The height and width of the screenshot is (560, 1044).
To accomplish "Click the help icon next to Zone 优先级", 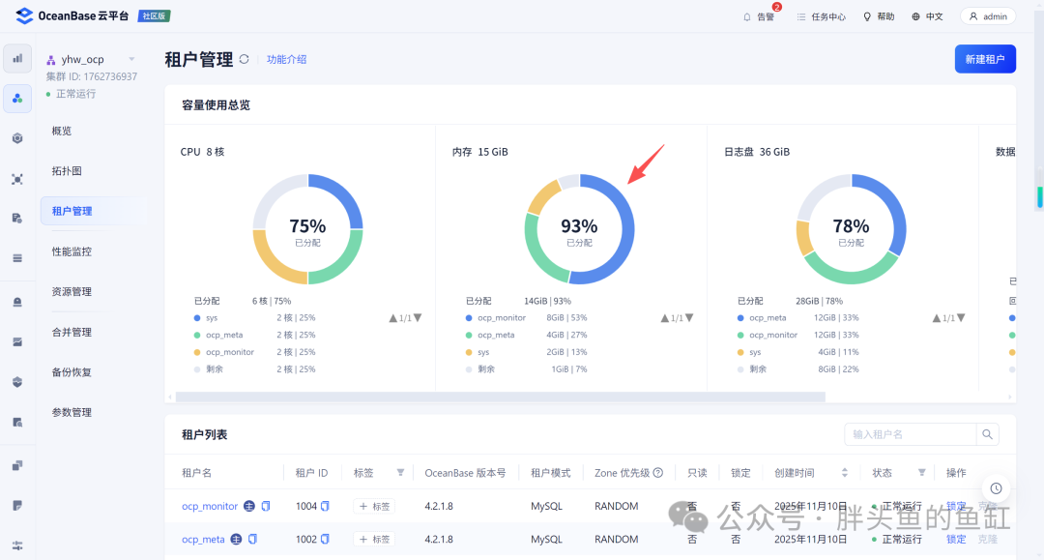I will tap(658, 473).
